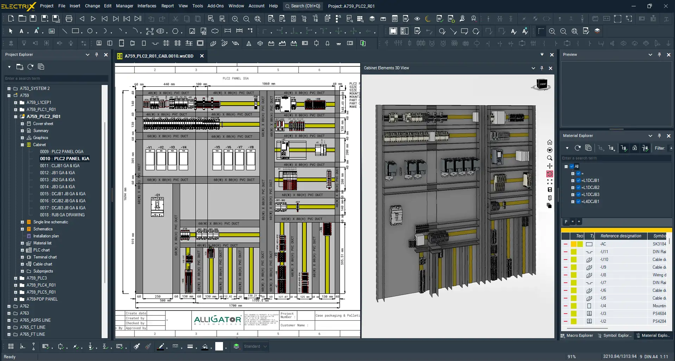The width and height of the screenshot is (675, 361).
Task: Click the Reference designation column header
Action: 620,236
